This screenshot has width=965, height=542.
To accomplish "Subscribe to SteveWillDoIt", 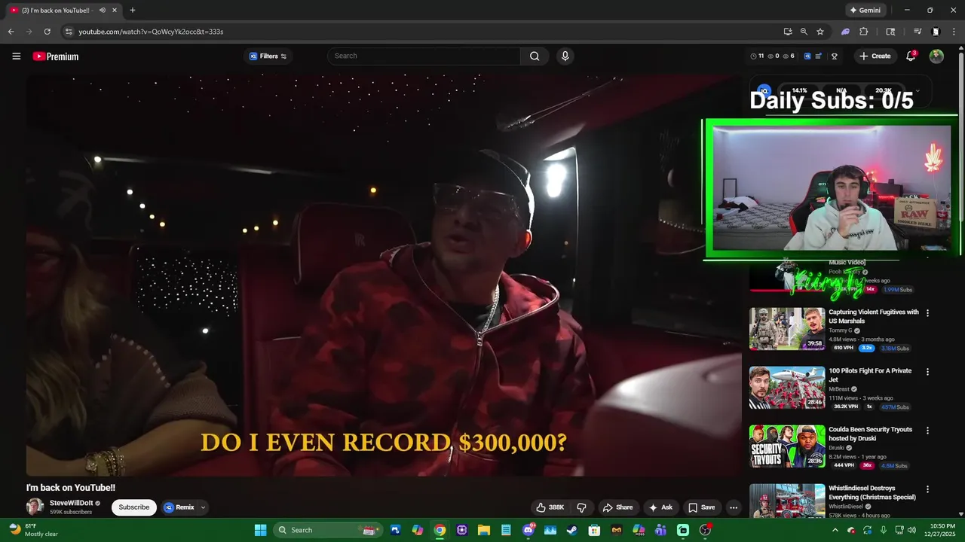I will tap(134, 507).
